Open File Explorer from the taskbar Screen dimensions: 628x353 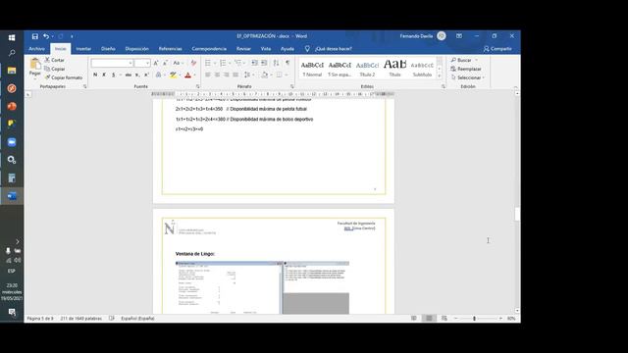coord(12,71)
